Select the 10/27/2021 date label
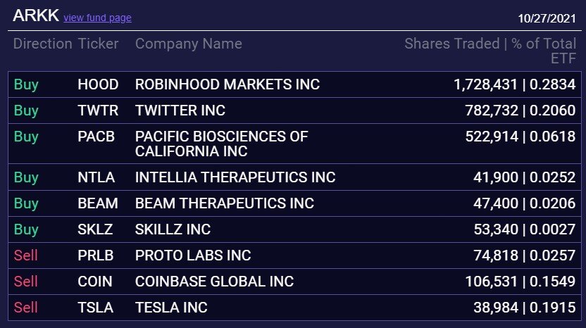The height and width of the screenshot is (328, 586). [547, 18]
